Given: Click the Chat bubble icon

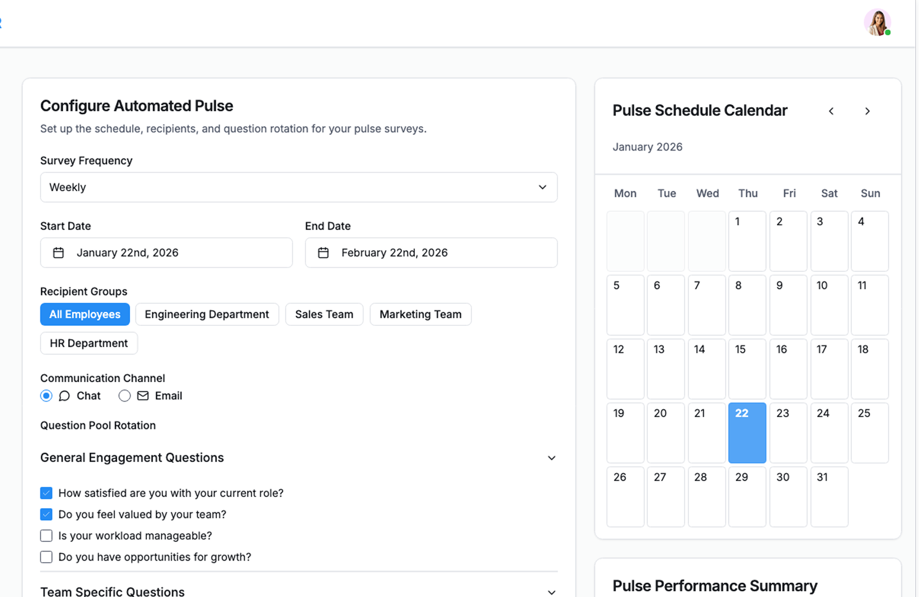Looking at the screenshot, I should [x=64, y=396].
